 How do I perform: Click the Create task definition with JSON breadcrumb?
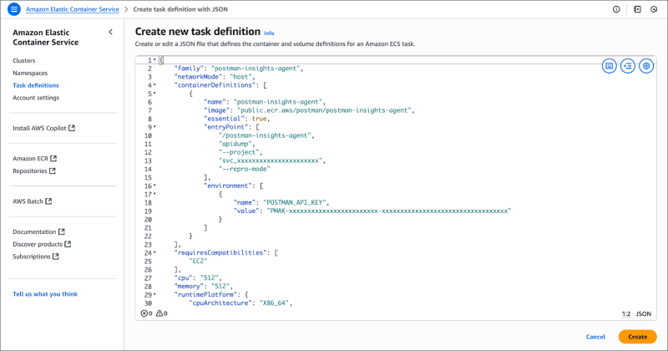180,9
